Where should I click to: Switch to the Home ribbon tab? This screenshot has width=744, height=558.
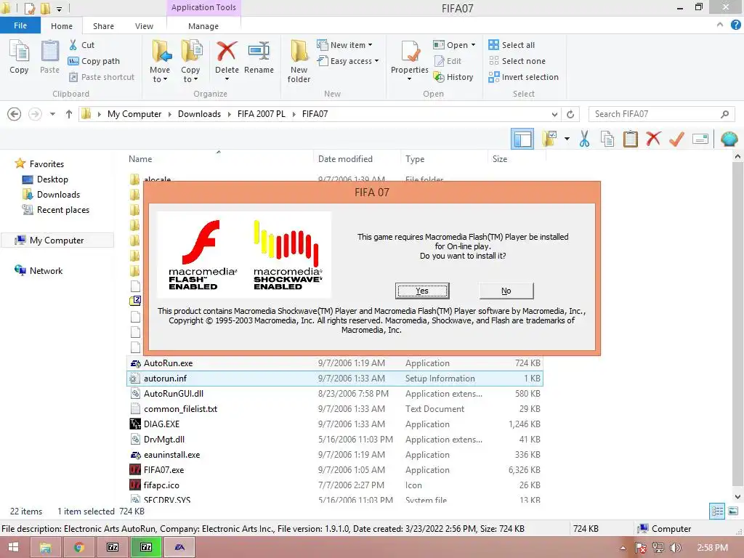tap(62, 26)
